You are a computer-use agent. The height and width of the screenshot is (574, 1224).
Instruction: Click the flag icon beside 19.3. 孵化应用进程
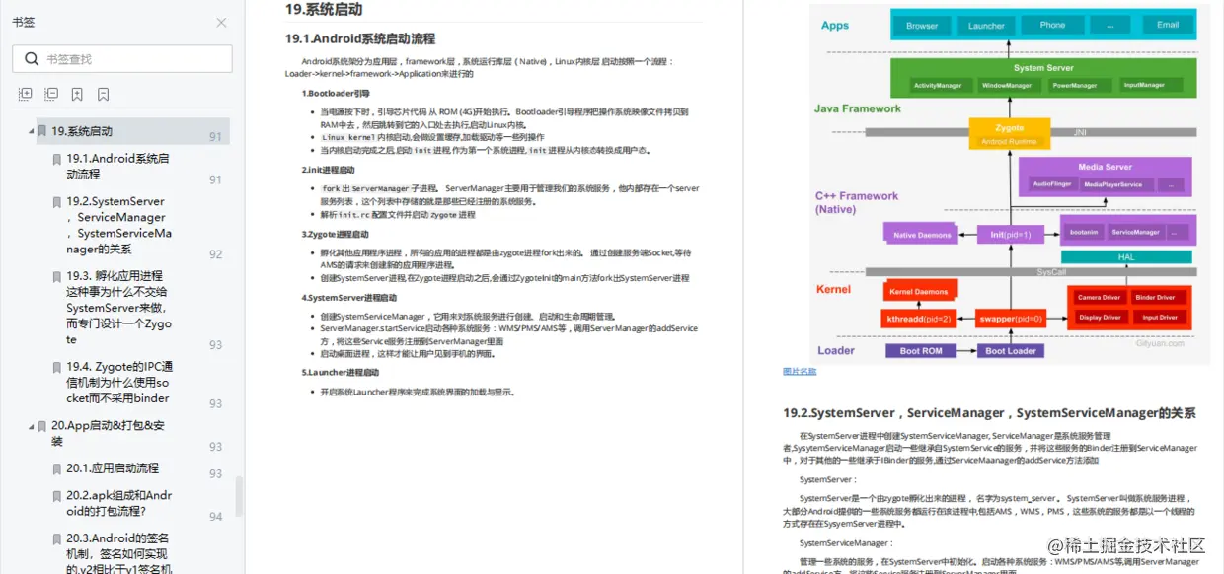[x=57, y=277]
